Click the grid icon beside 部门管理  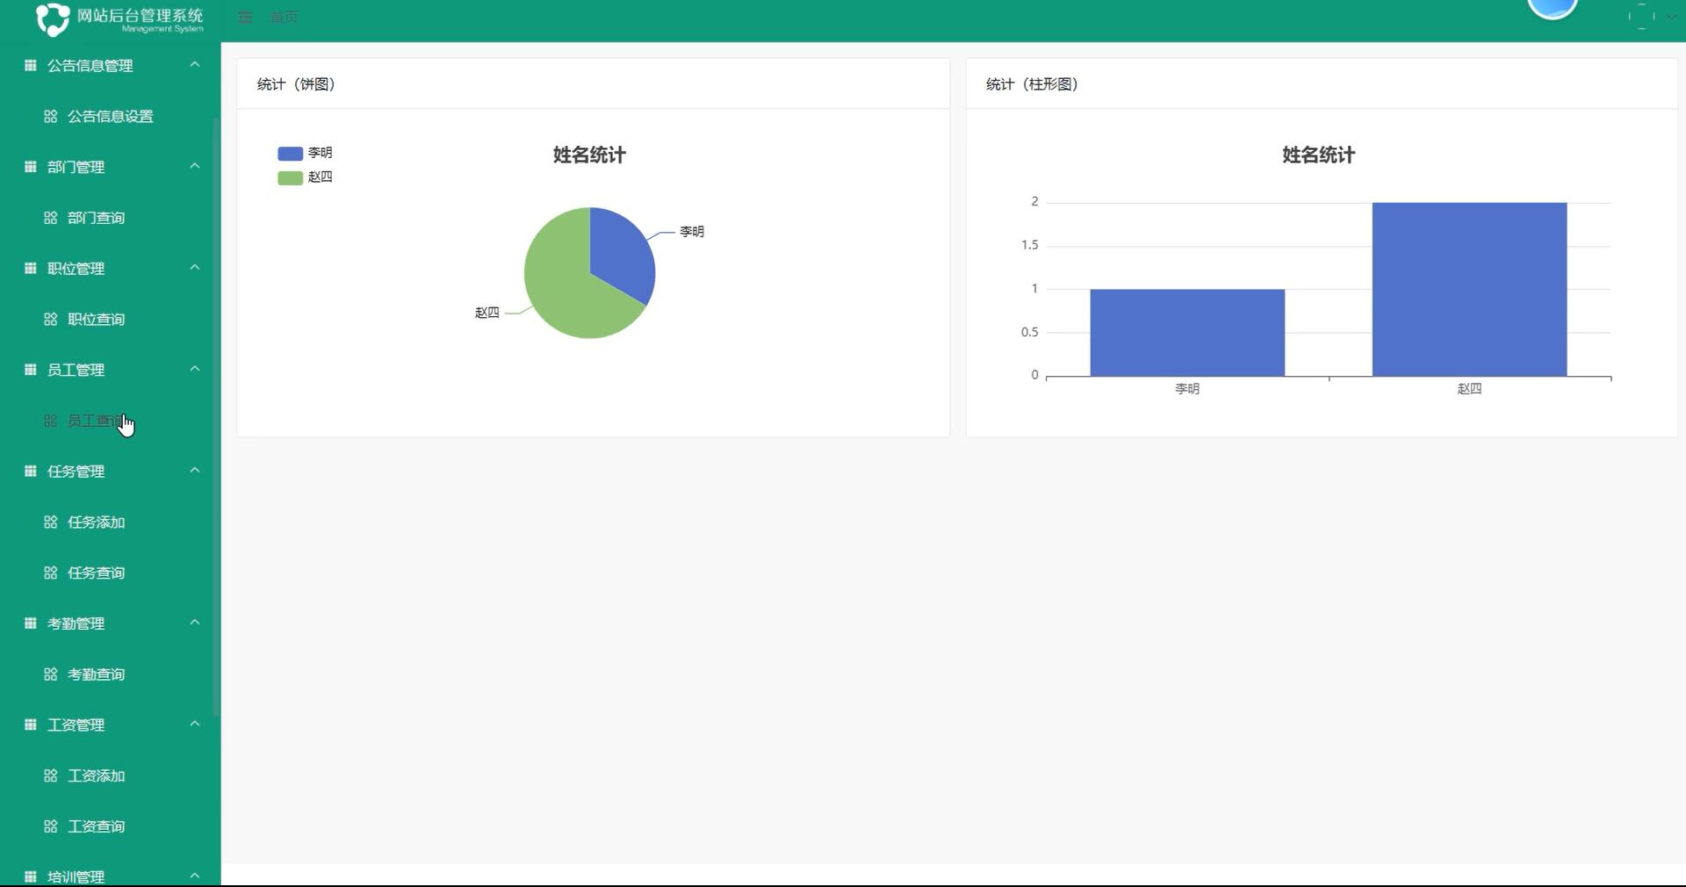coord(31,167)
